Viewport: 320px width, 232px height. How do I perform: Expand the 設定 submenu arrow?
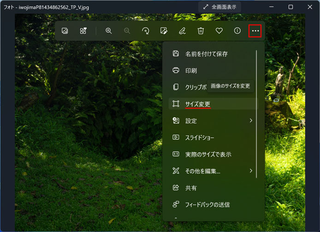(x=251, y=120)
